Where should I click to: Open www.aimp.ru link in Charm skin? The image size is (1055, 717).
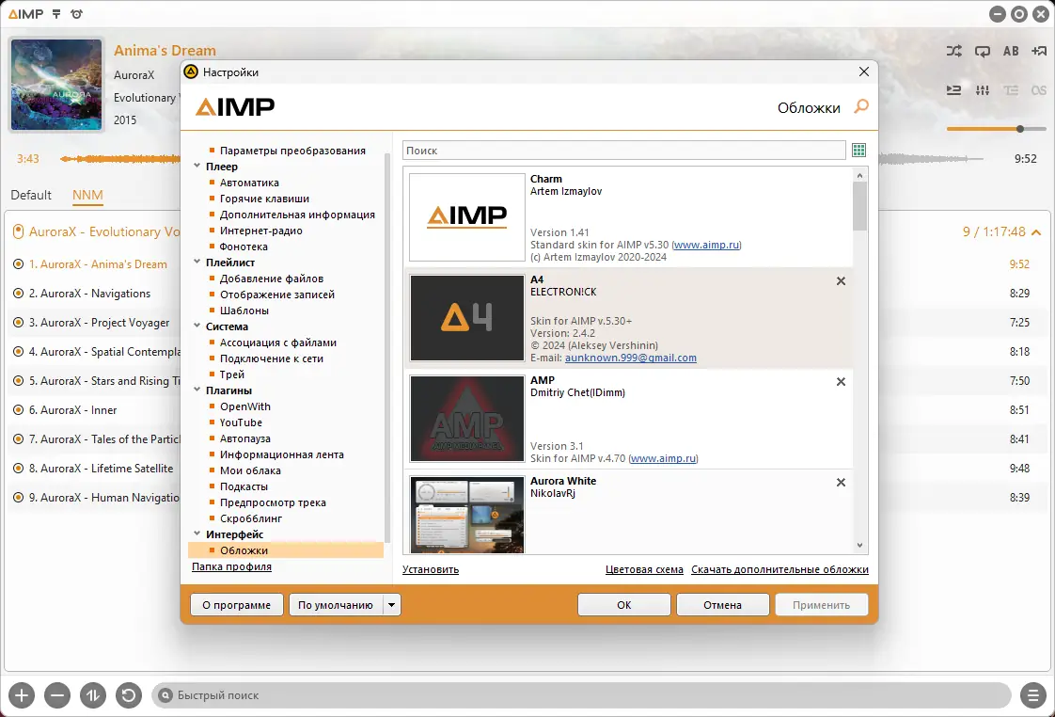click(x=706, y=245)
